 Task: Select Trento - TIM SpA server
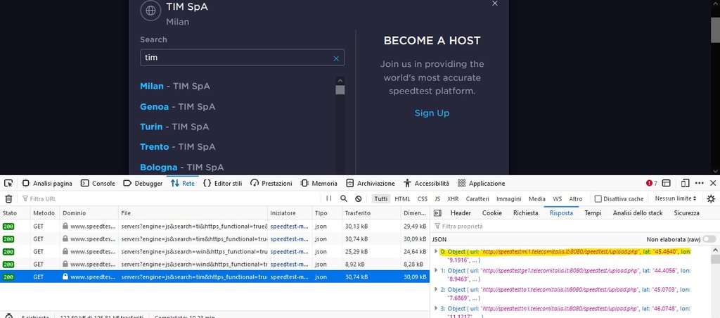(x=177, y=147)
